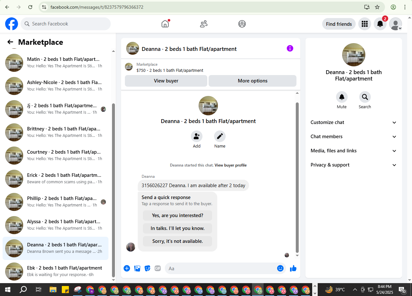Click the browser address bar URL

97,7
